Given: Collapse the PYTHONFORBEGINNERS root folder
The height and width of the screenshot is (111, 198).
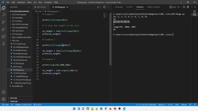Looking at the screenshot, I should point(19,11).
